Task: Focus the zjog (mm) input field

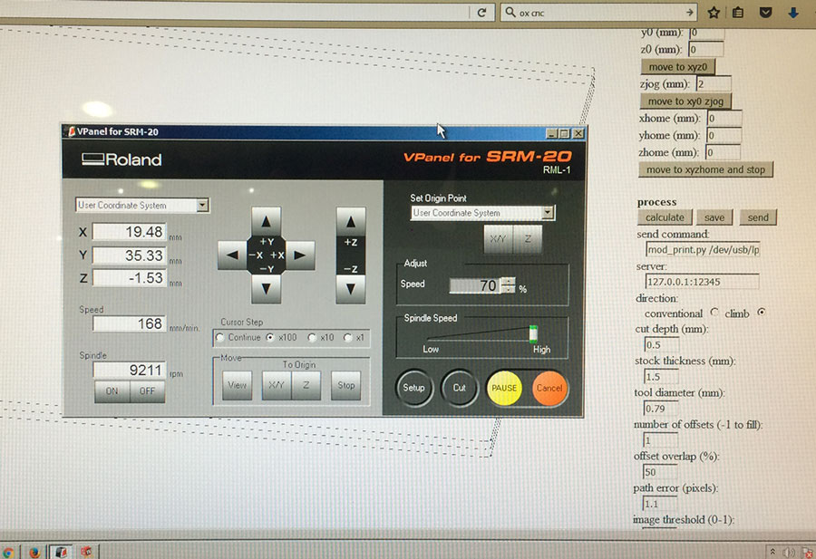Action: pyautogui.click(x=714, y=83)
